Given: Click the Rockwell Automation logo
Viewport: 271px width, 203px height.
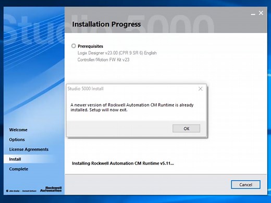Looking at the screenshot, I should (51, 189).
